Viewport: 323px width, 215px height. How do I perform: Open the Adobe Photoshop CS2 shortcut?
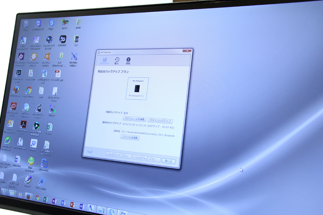point(23,44)
